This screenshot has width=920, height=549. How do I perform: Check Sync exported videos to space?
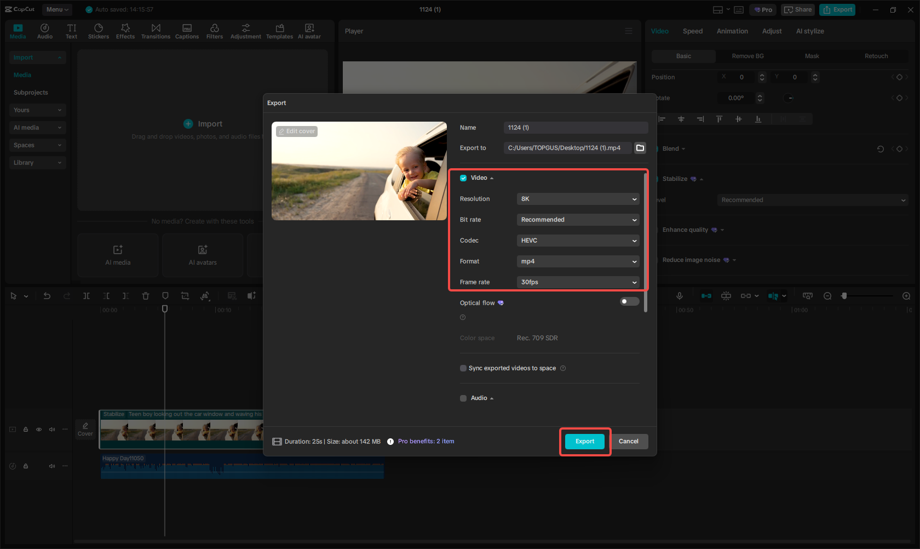click(463, 368)
